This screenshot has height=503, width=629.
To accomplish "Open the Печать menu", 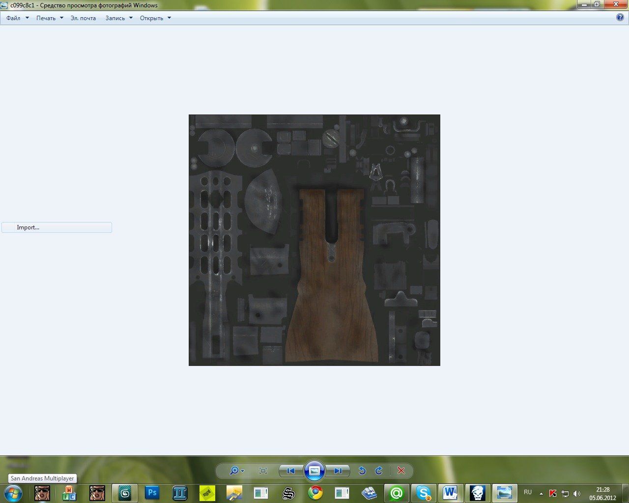I will pos(46,18).
